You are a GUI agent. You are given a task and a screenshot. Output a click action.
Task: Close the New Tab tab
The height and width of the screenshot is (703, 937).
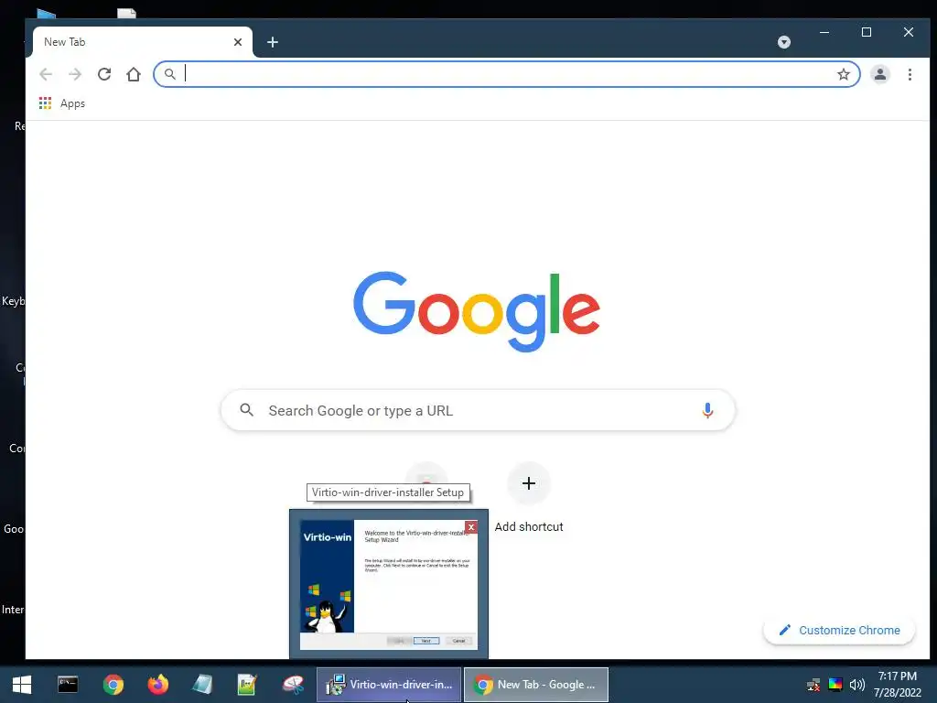click(x=238, y=42)
